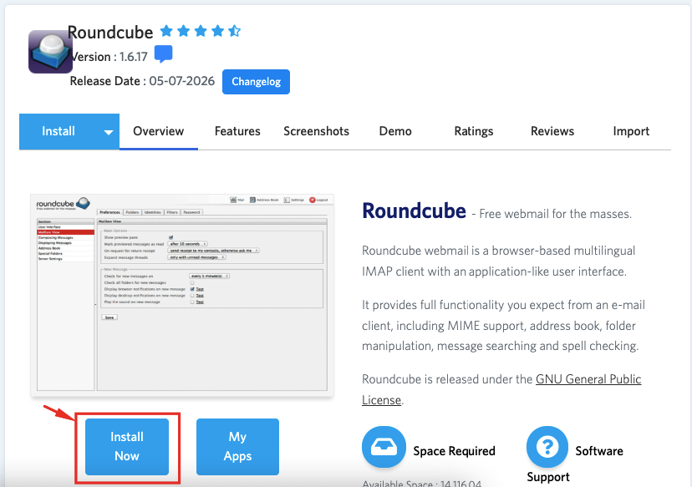Open the version comment bubble icon
This screenshot has width=692, height=487.
pos(163,54)
